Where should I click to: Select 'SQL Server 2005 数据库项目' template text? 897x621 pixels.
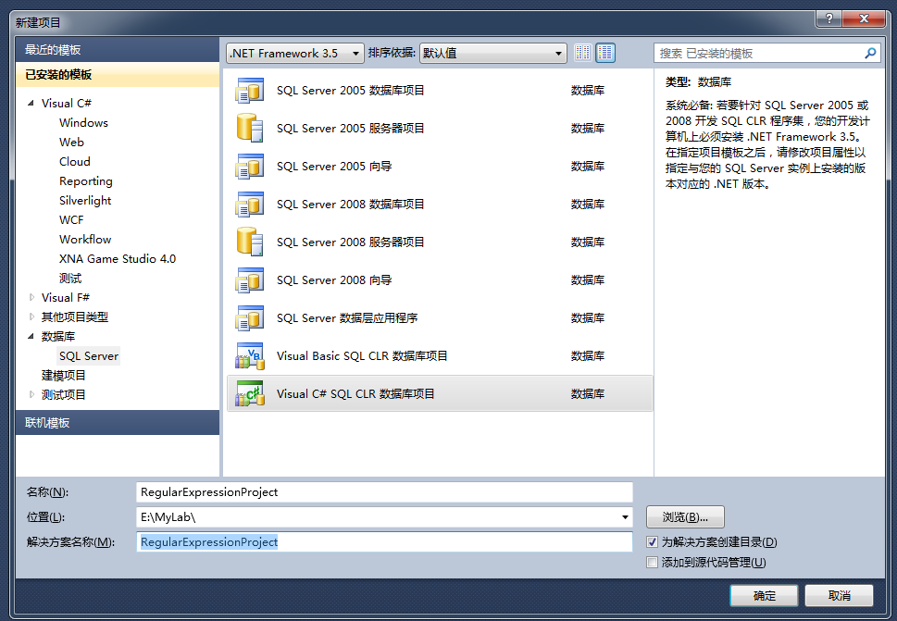point(351,91)
